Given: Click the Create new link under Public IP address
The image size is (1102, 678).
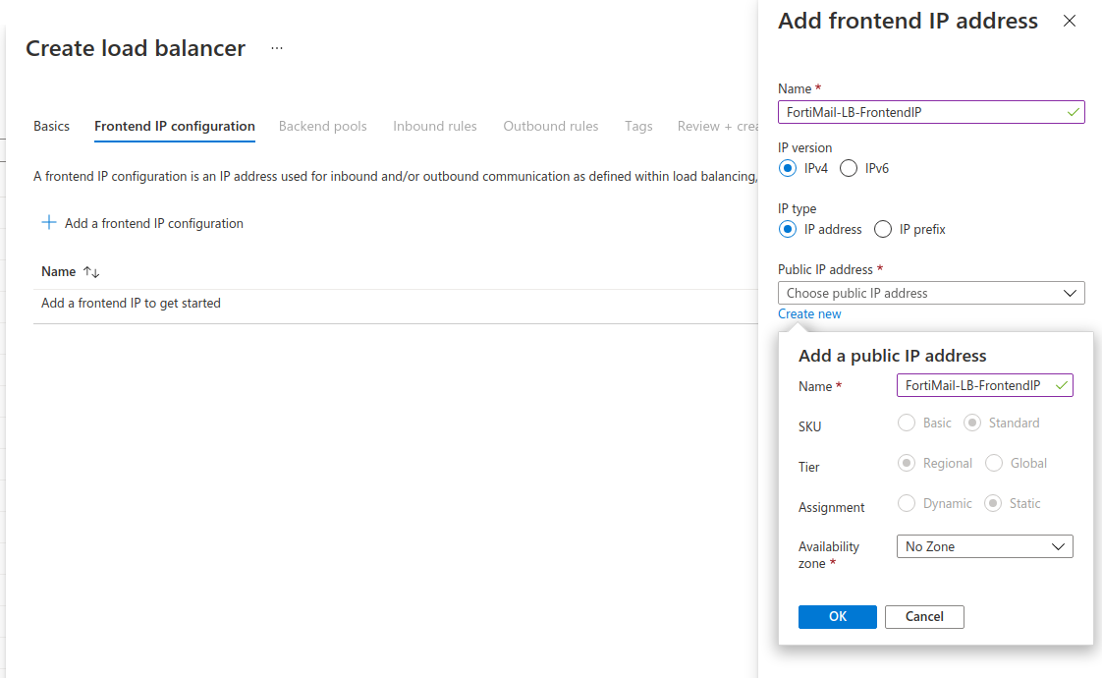Looking at the screenshot, I should (809, 312).
